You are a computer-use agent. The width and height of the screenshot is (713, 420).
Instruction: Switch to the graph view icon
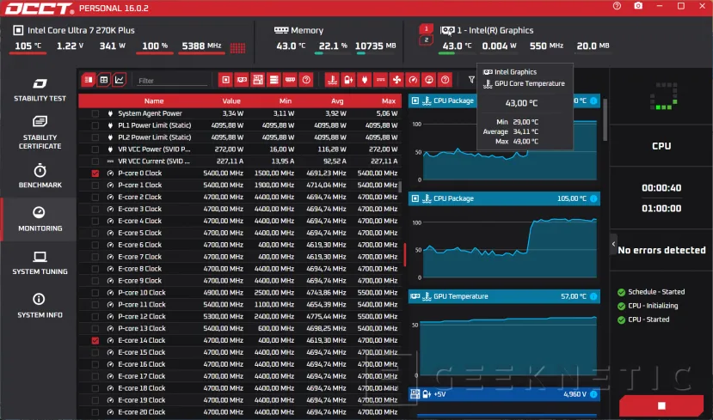click(x=119, y=80)
